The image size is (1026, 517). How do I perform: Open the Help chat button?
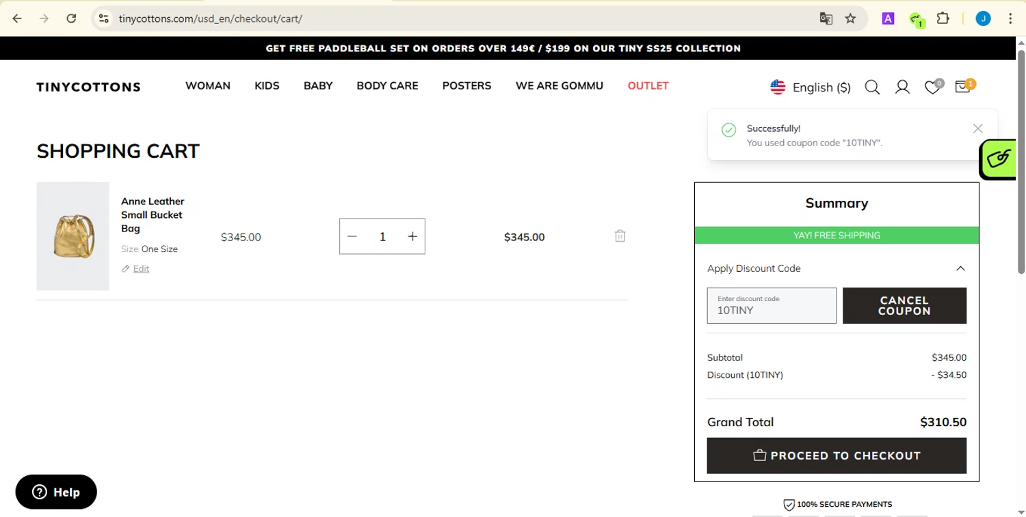[56, 492]
